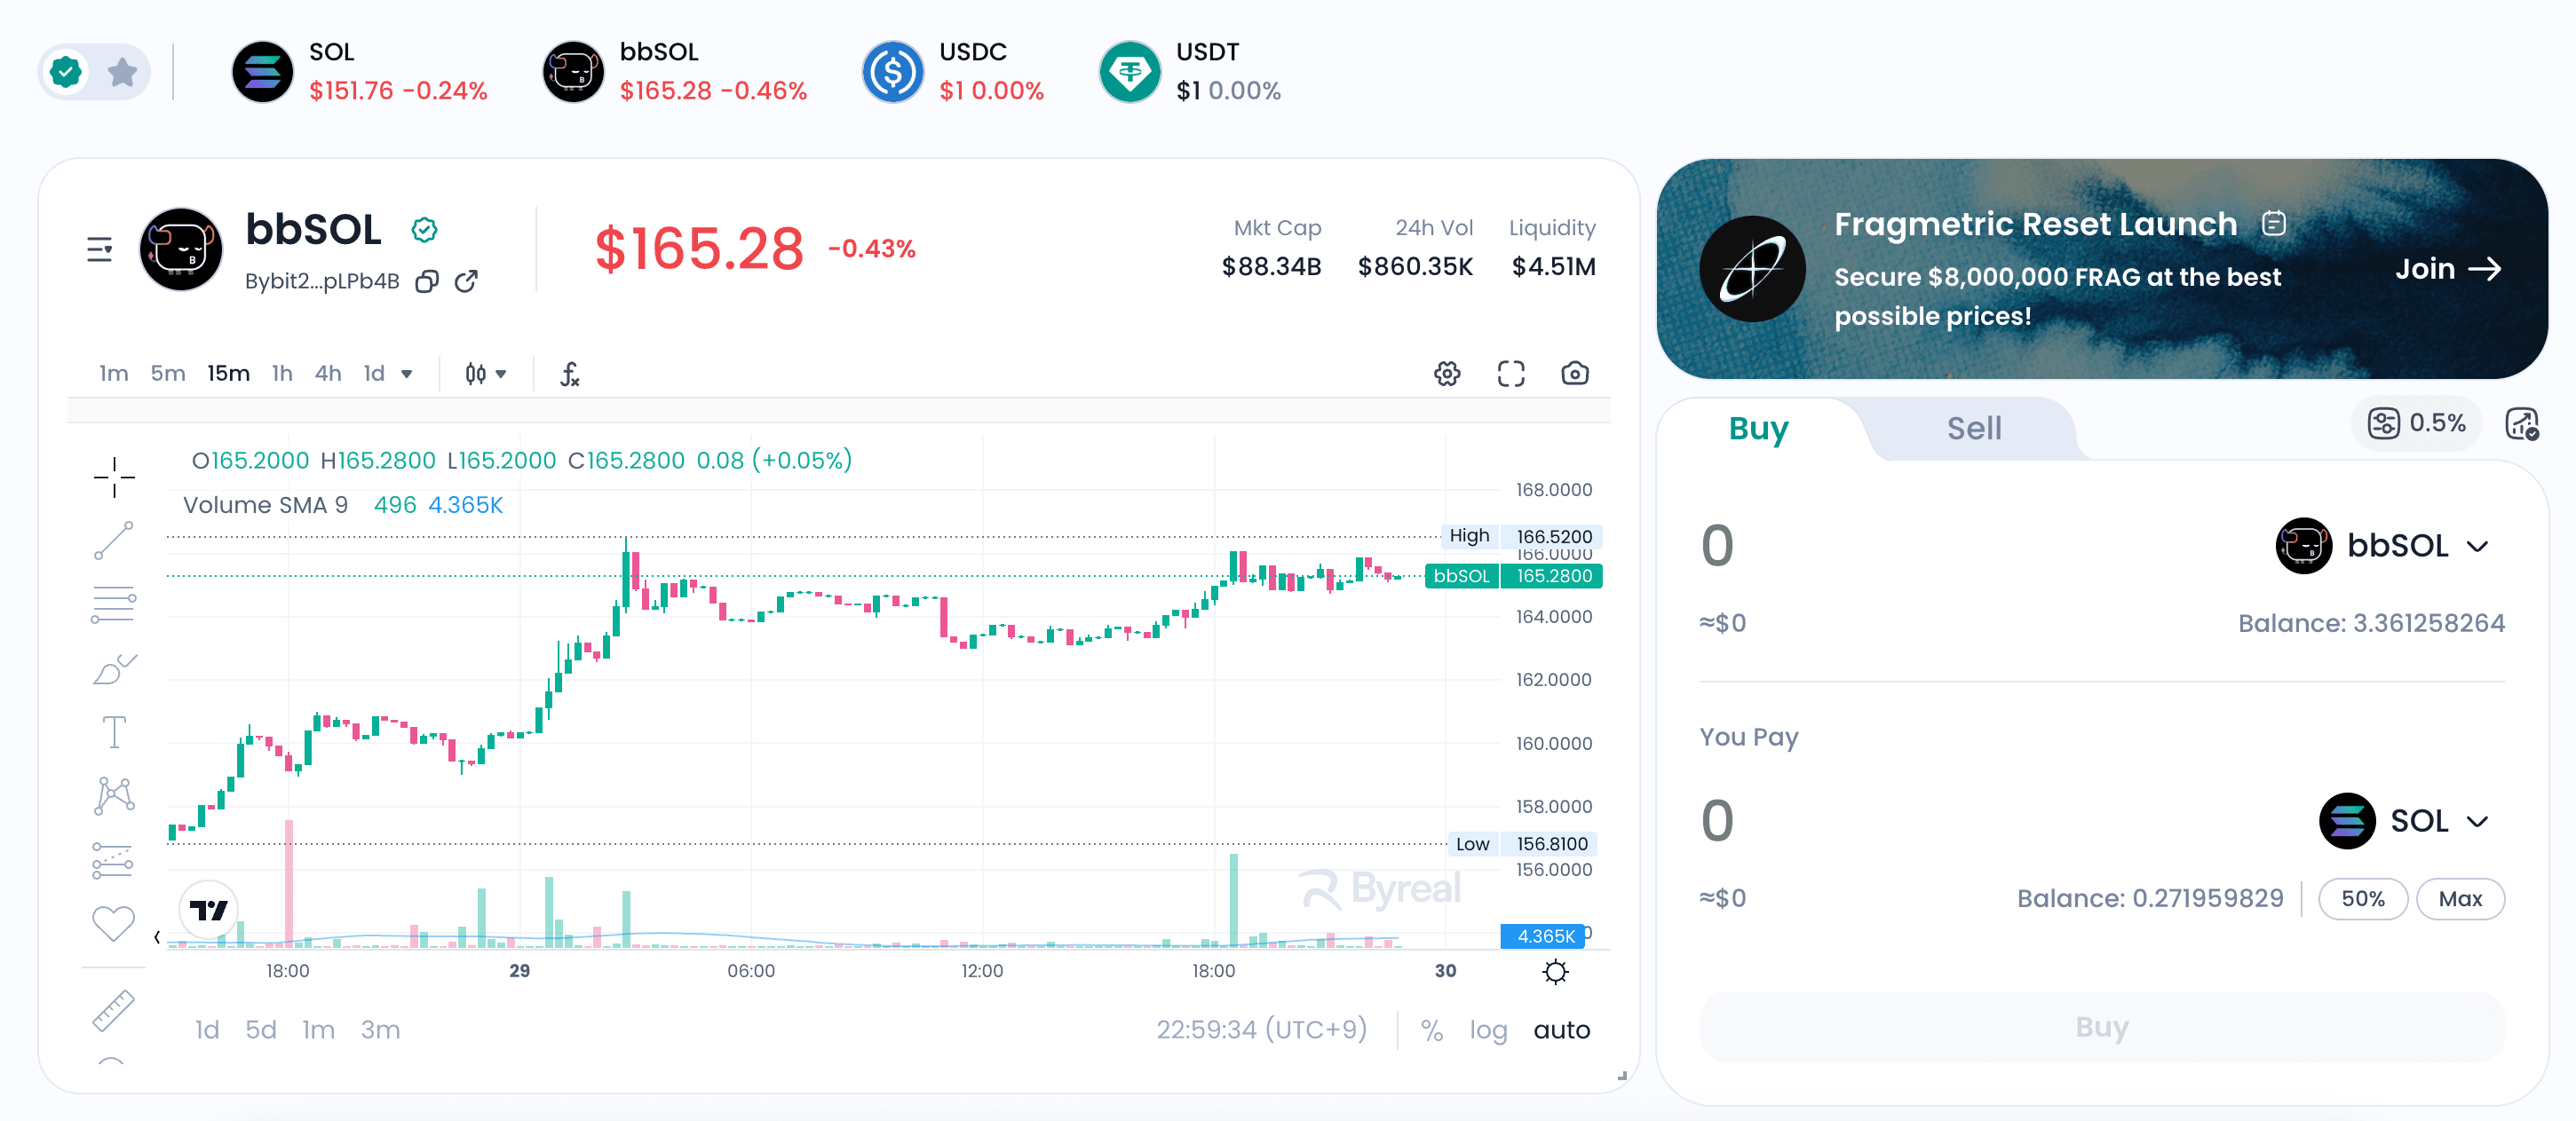The height and width of the screenshot is (1121, 2576).
Task: Click the disabled Buy submit button
Action: (2101, 1026)
